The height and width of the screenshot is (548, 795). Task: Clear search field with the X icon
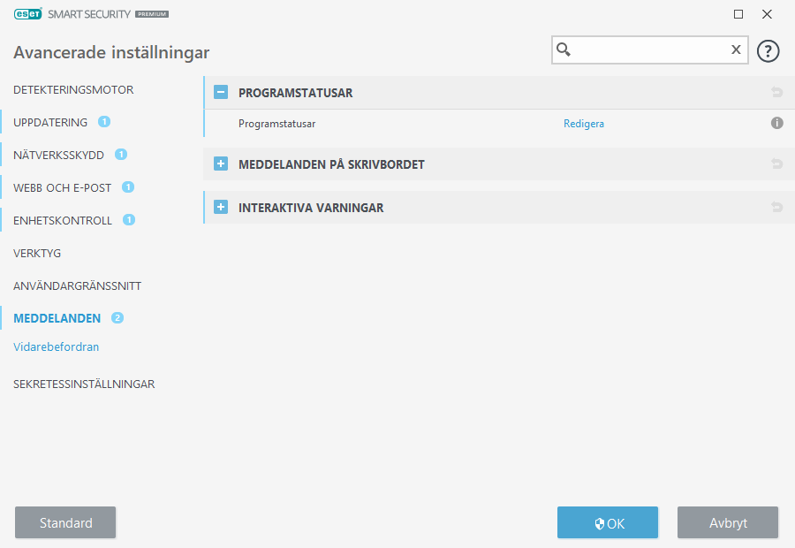tap(736, 49)
